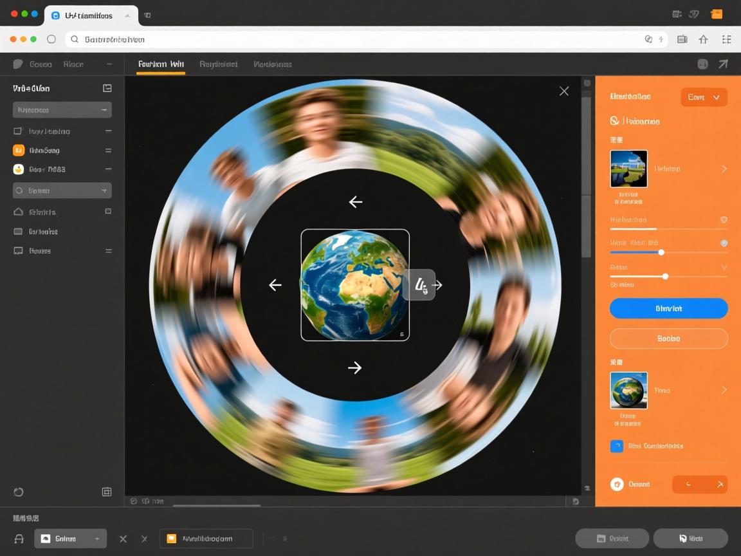Click the panel layout icon beside the sidebar heading
The image size is (741, 556).
click(107, 88)
